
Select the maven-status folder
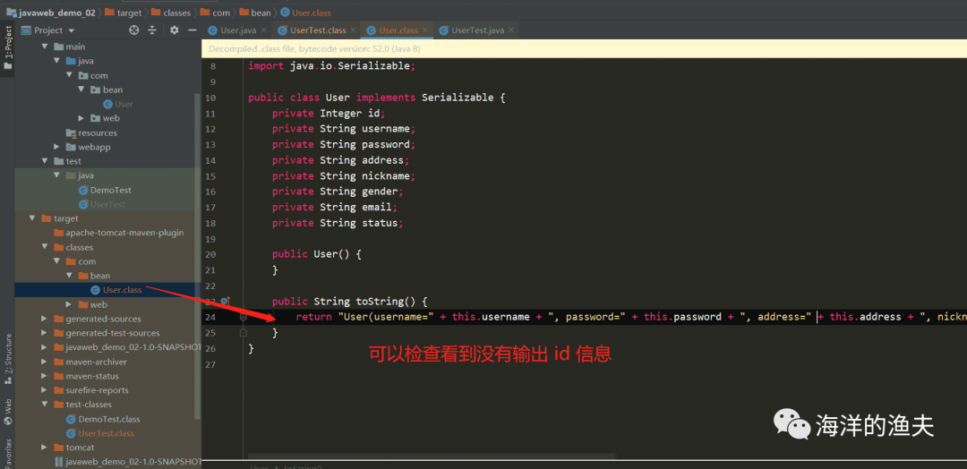click(86, 376)
